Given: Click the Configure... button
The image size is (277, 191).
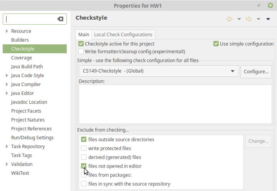Looking at the screenshot, I should coord(256,72).
